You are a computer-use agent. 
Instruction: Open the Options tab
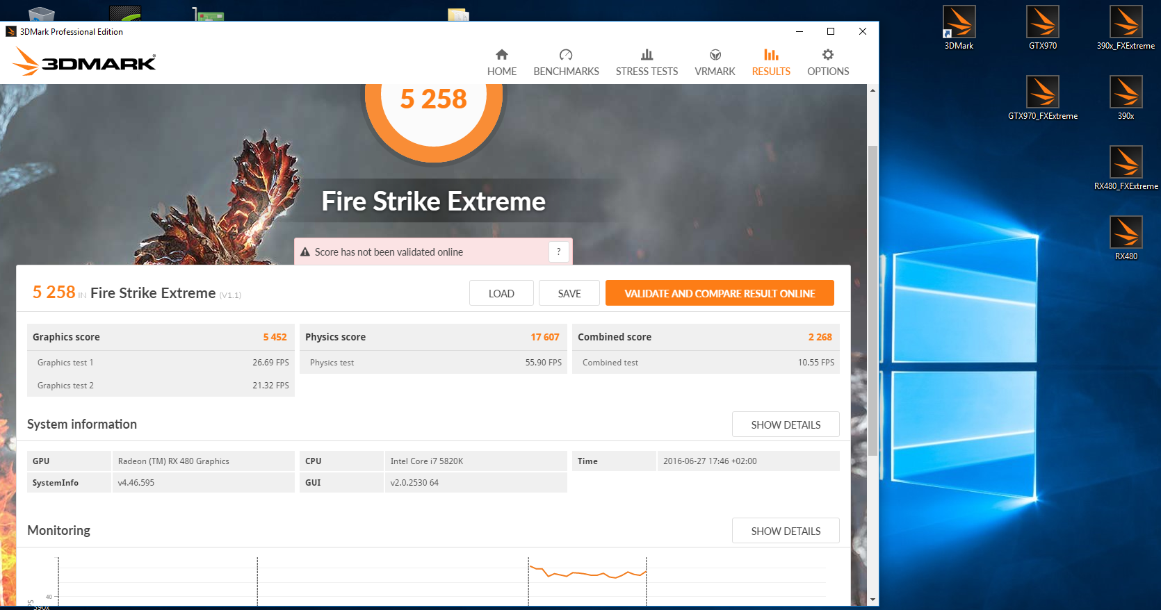[828, 63]
